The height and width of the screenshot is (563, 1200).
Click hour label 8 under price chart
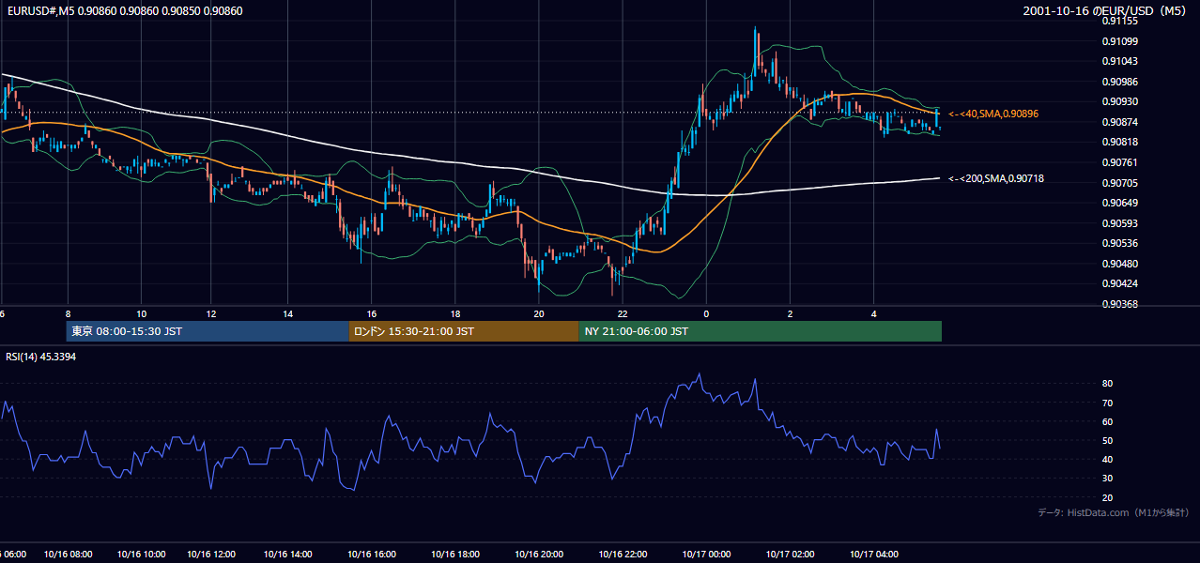[68, 313]
